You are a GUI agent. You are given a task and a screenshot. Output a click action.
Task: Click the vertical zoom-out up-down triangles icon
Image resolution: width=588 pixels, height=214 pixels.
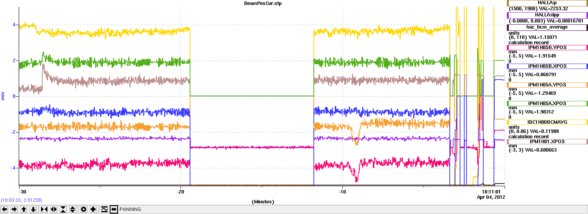73,209
